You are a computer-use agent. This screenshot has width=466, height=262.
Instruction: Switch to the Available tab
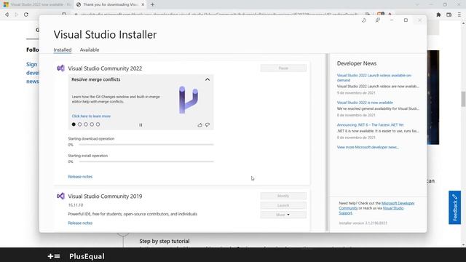[x=90, y=49]
